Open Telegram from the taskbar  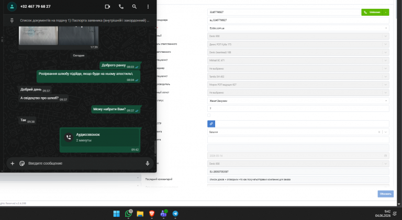(175, 214)
